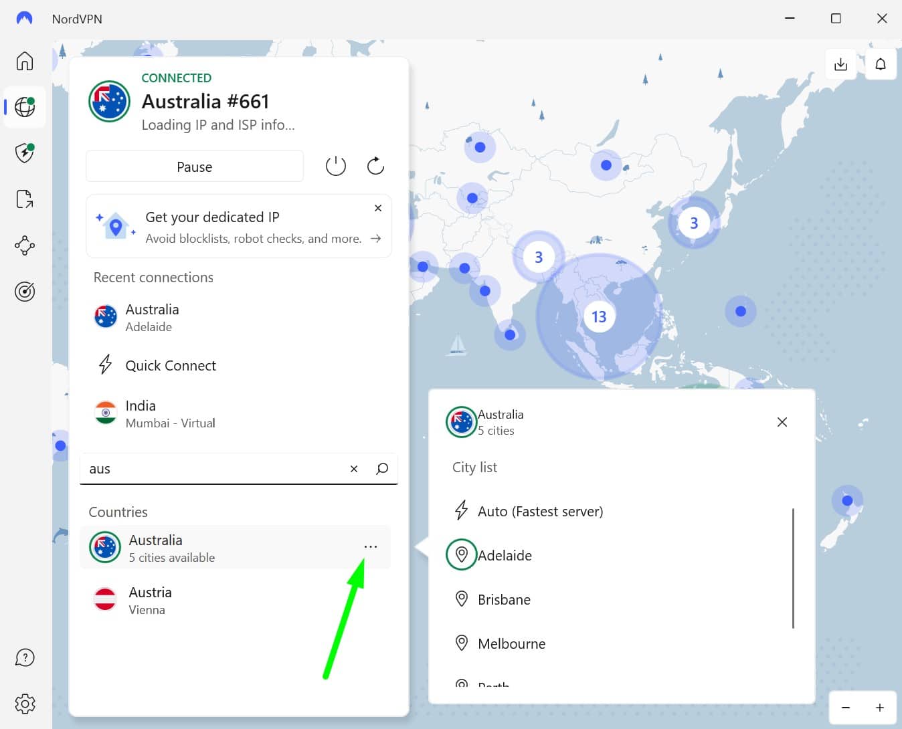Open the dedicated IP arrow link
This screenshot has height=729, width=902.
tap(376, 238)
